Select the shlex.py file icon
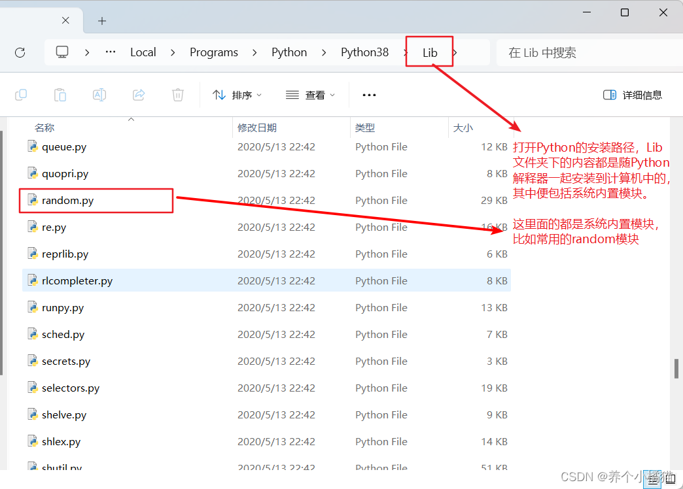This screenshot has height=489, width=683. 33,441
